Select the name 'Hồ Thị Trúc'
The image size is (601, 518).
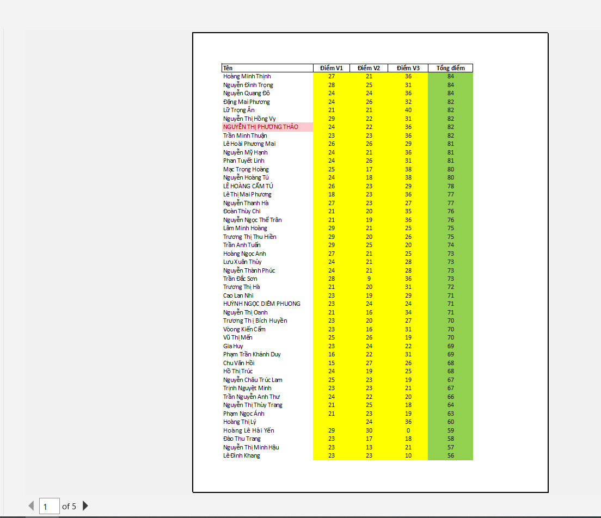click(x=238, y=371)
